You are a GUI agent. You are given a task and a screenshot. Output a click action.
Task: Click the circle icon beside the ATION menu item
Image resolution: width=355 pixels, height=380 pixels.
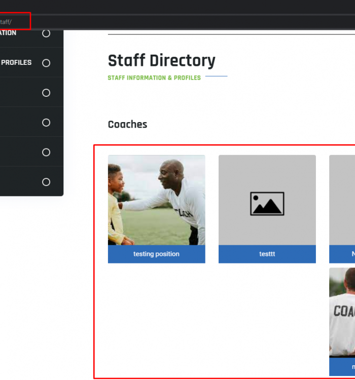[46, 33]
